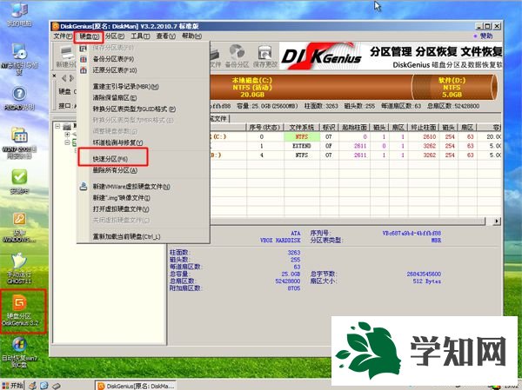
Task: Go to next disk with right arrow
Action: (71, 78)
